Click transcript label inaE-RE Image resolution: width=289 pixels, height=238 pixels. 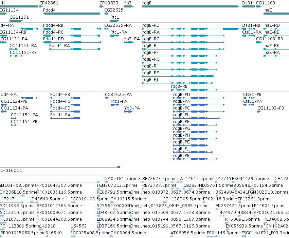(x=271, y=32)
